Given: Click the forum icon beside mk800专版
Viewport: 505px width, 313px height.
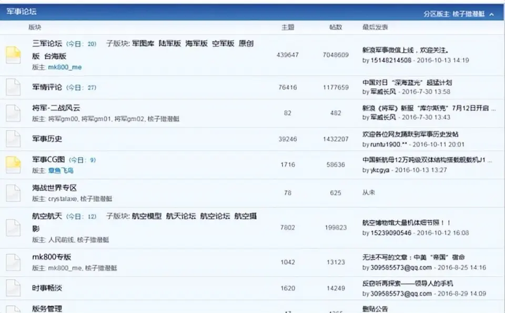Looking at the screenshot, I should point(13,262).
